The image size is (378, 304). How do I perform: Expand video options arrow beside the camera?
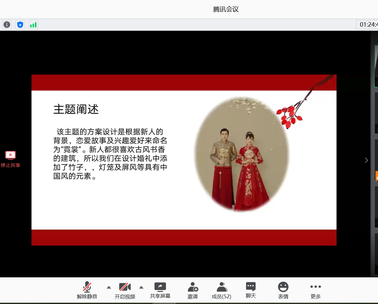tap(141, 287)
